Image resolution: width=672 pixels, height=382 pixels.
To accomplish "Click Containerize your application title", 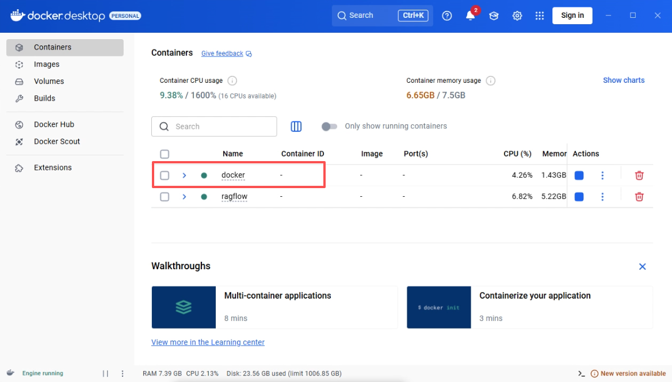I will 535,296.
